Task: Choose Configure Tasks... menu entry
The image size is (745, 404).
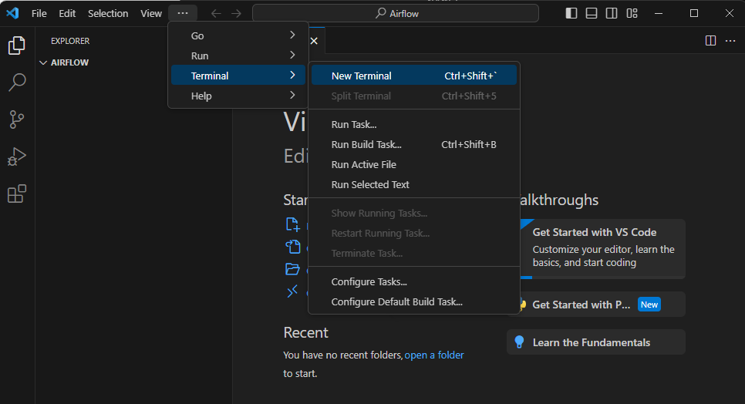Action: [414, 281]
